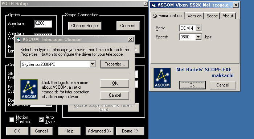Switch to the Version tab
Image resolution: width=254 pixels, height=139 pixels.
pyautogui.click(x=194, y=16)
